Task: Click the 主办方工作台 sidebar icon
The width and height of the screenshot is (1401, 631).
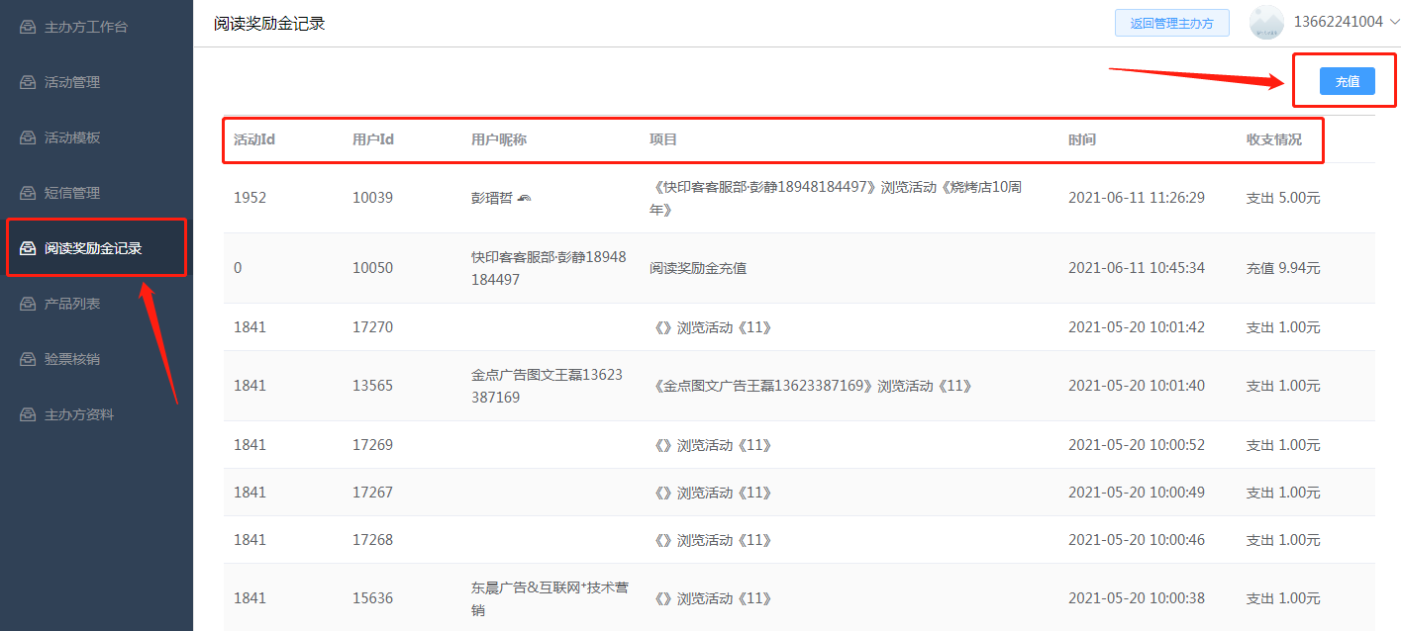Action: pyautogui.click(x=28, y=27)
